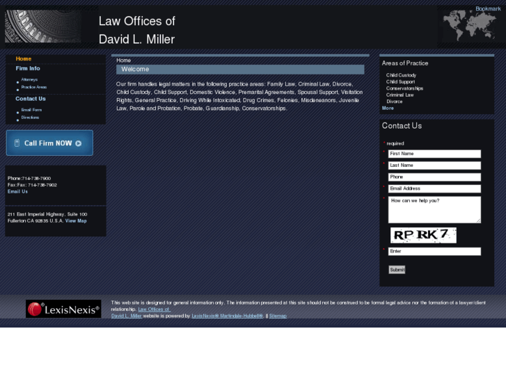Open the Sitemap link

[278, 316]
